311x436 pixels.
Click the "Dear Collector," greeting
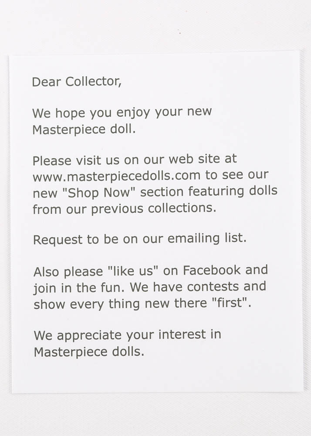77,82
